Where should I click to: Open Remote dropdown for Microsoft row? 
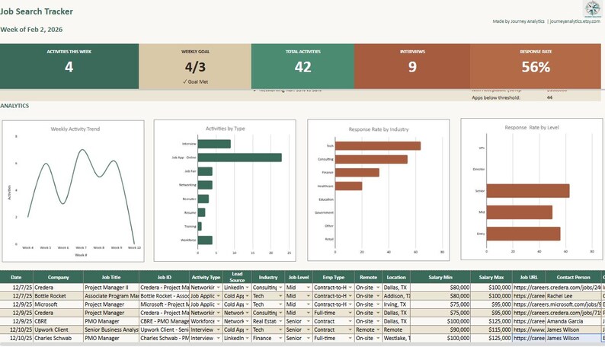378,304
